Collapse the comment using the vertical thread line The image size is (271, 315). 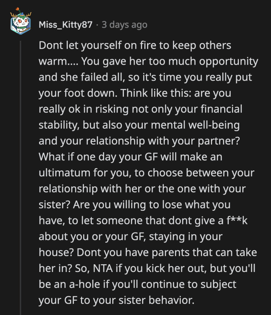tap(21, 174)
